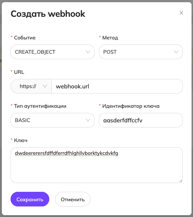Screen dimensions: 193x217
Task: Grab the resize handle of Ключ textarea
Action: point(181,181)
